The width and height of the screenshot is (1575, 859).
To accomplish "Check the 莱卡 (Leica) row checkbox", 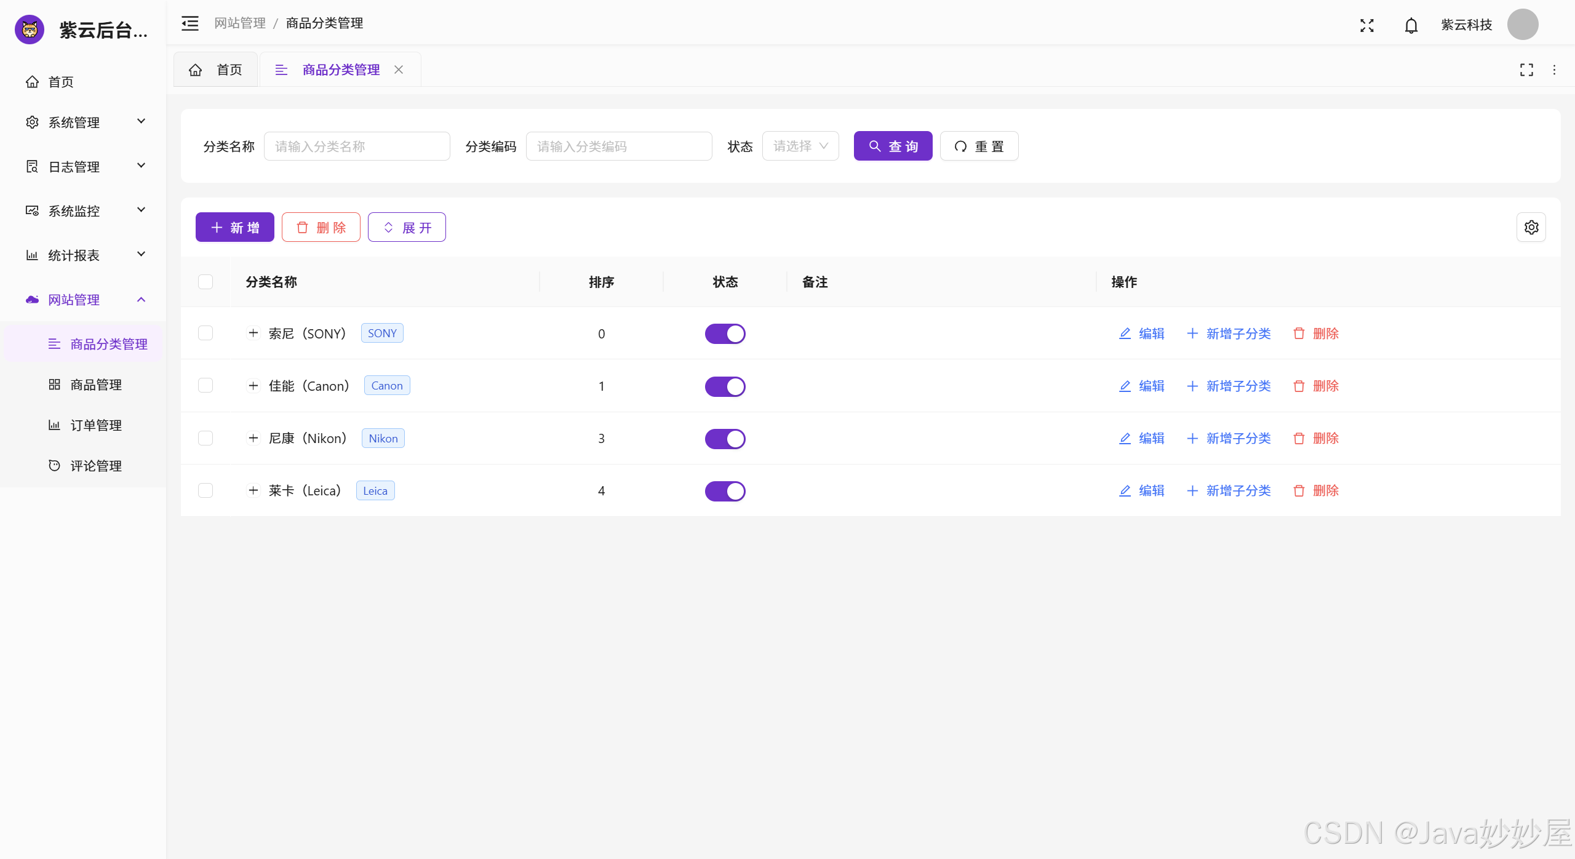I will [205, 490].
